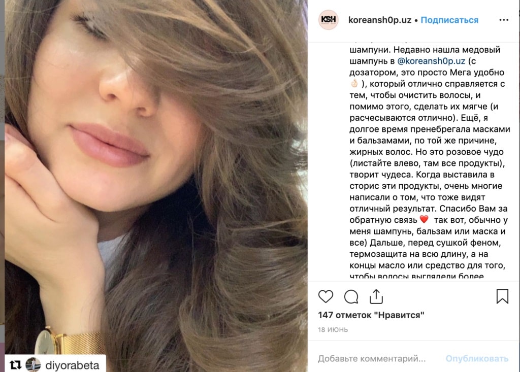The width and height of the screenshot is (520, 372).
Task: Click the OK hand emoji in caption
Action: point(354,84)
